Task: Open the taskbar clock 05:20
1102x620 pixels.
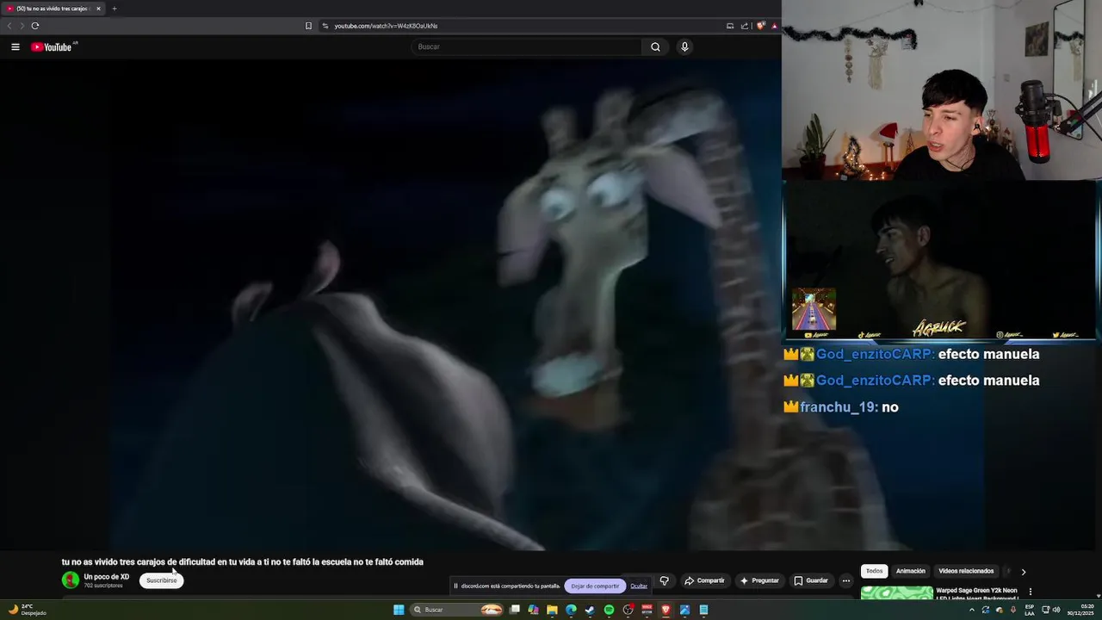Action: [x=1080, y=610]
